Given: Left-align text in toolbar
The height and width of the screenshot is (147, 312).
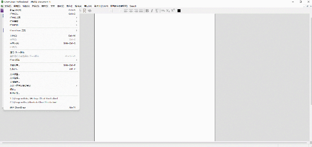Looking at the screenshot, I should pyautogui.click(x=126, y=11).
